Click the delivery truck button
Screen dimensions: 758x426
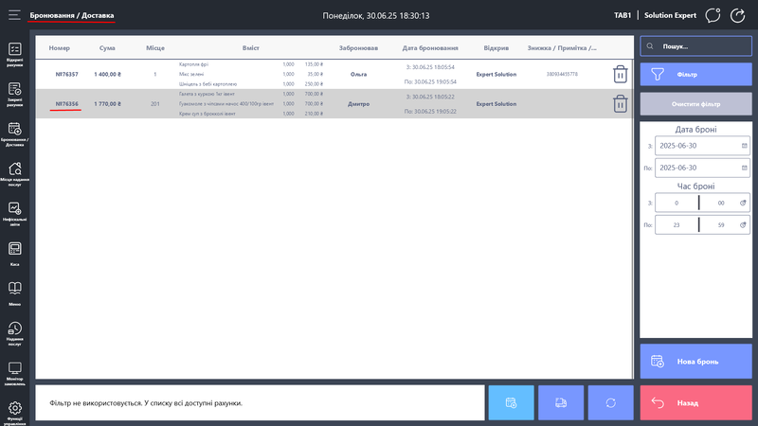(x=560, y=403)
